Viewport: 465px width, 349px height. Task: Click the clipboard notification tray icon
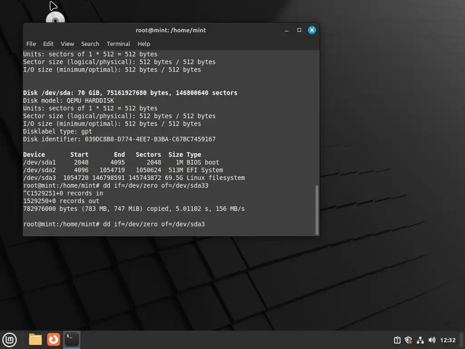(397, 340)
